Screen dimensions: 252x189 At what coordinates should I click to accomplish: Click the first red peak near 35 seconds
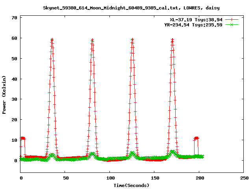[x=52, y=40]
